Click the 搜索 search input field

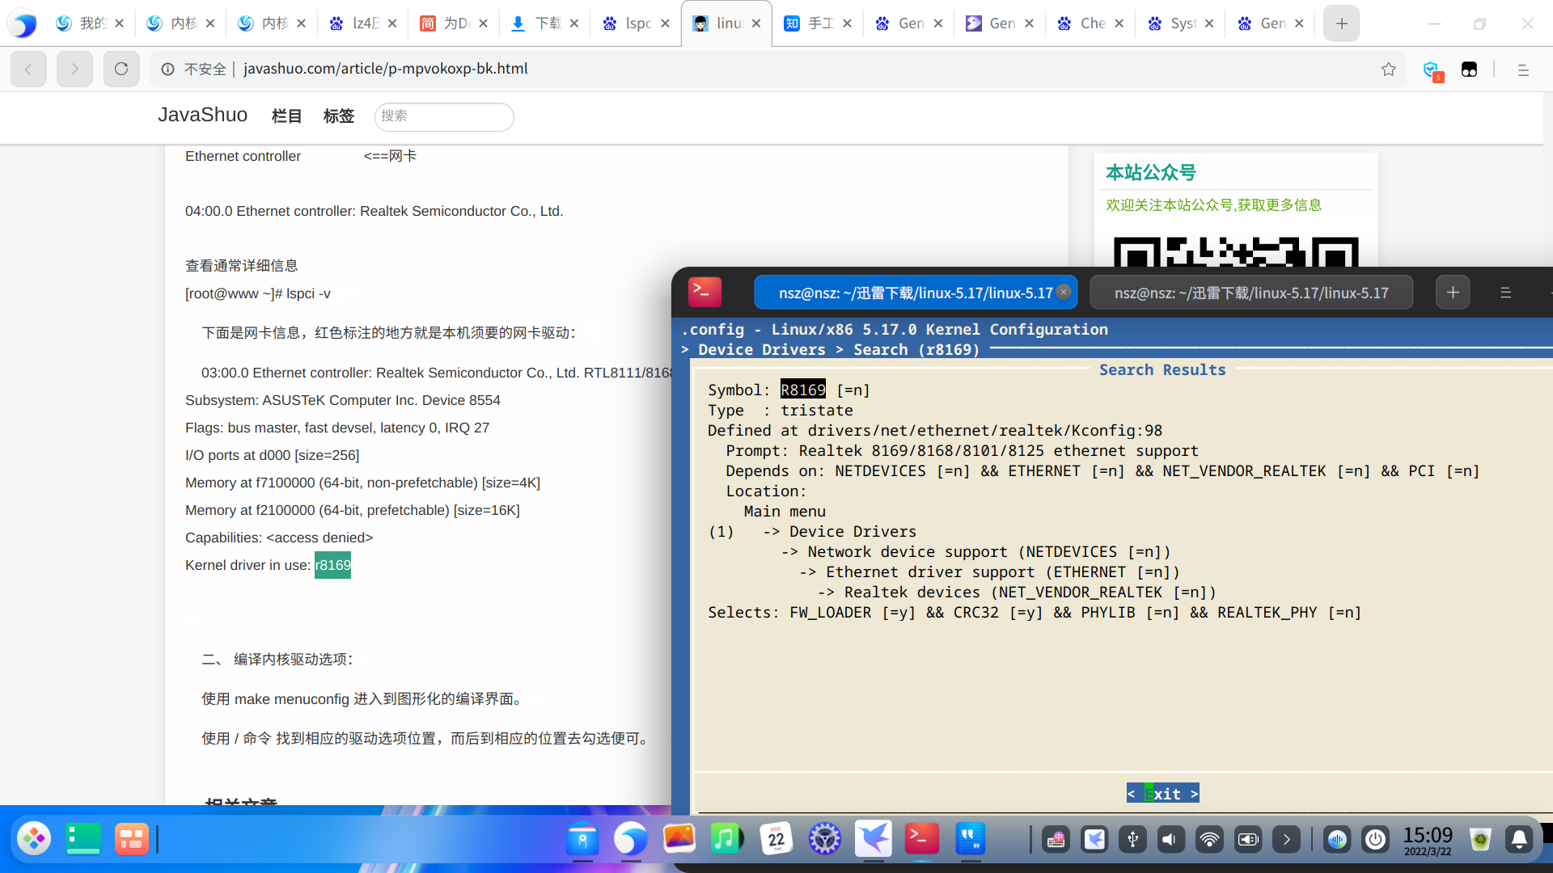[x=443, y=116]
